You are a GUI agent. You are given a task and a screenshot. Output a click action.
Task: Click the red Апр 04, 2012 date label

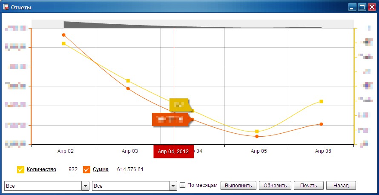(174, 152)
